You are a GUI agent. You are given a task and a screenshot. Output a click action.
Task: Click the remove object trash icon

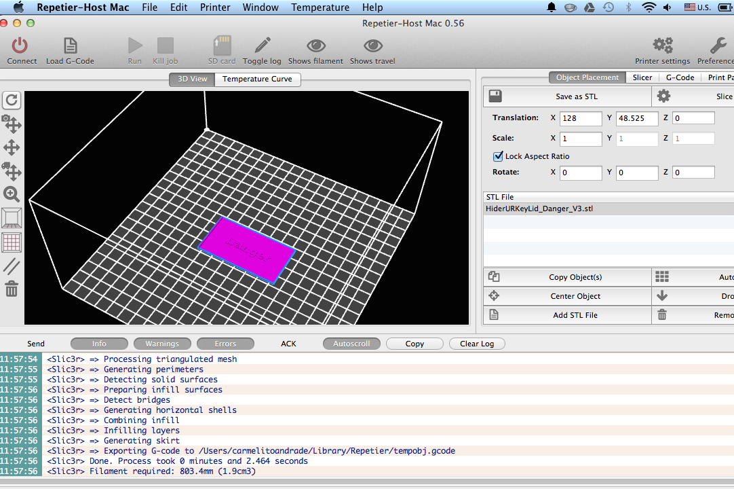pyautogui.click(x=662, y=314)
